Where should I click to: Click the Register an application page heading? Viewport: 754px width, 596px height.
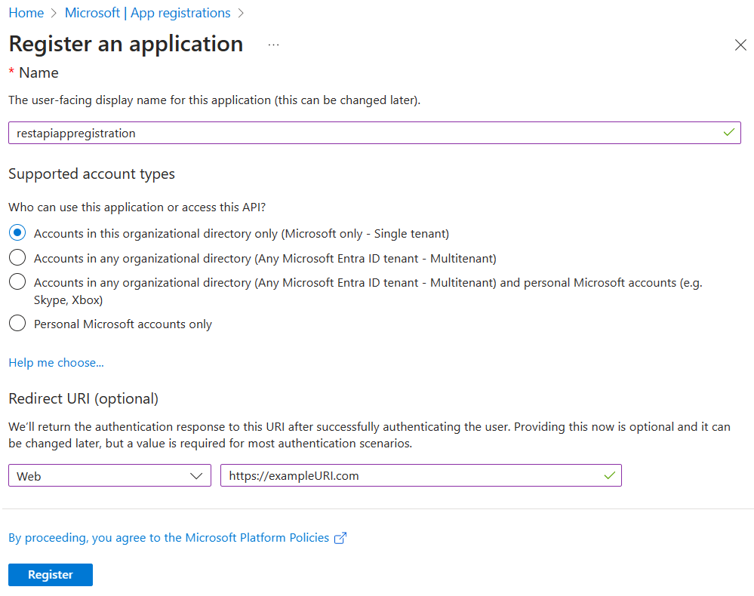125,44
